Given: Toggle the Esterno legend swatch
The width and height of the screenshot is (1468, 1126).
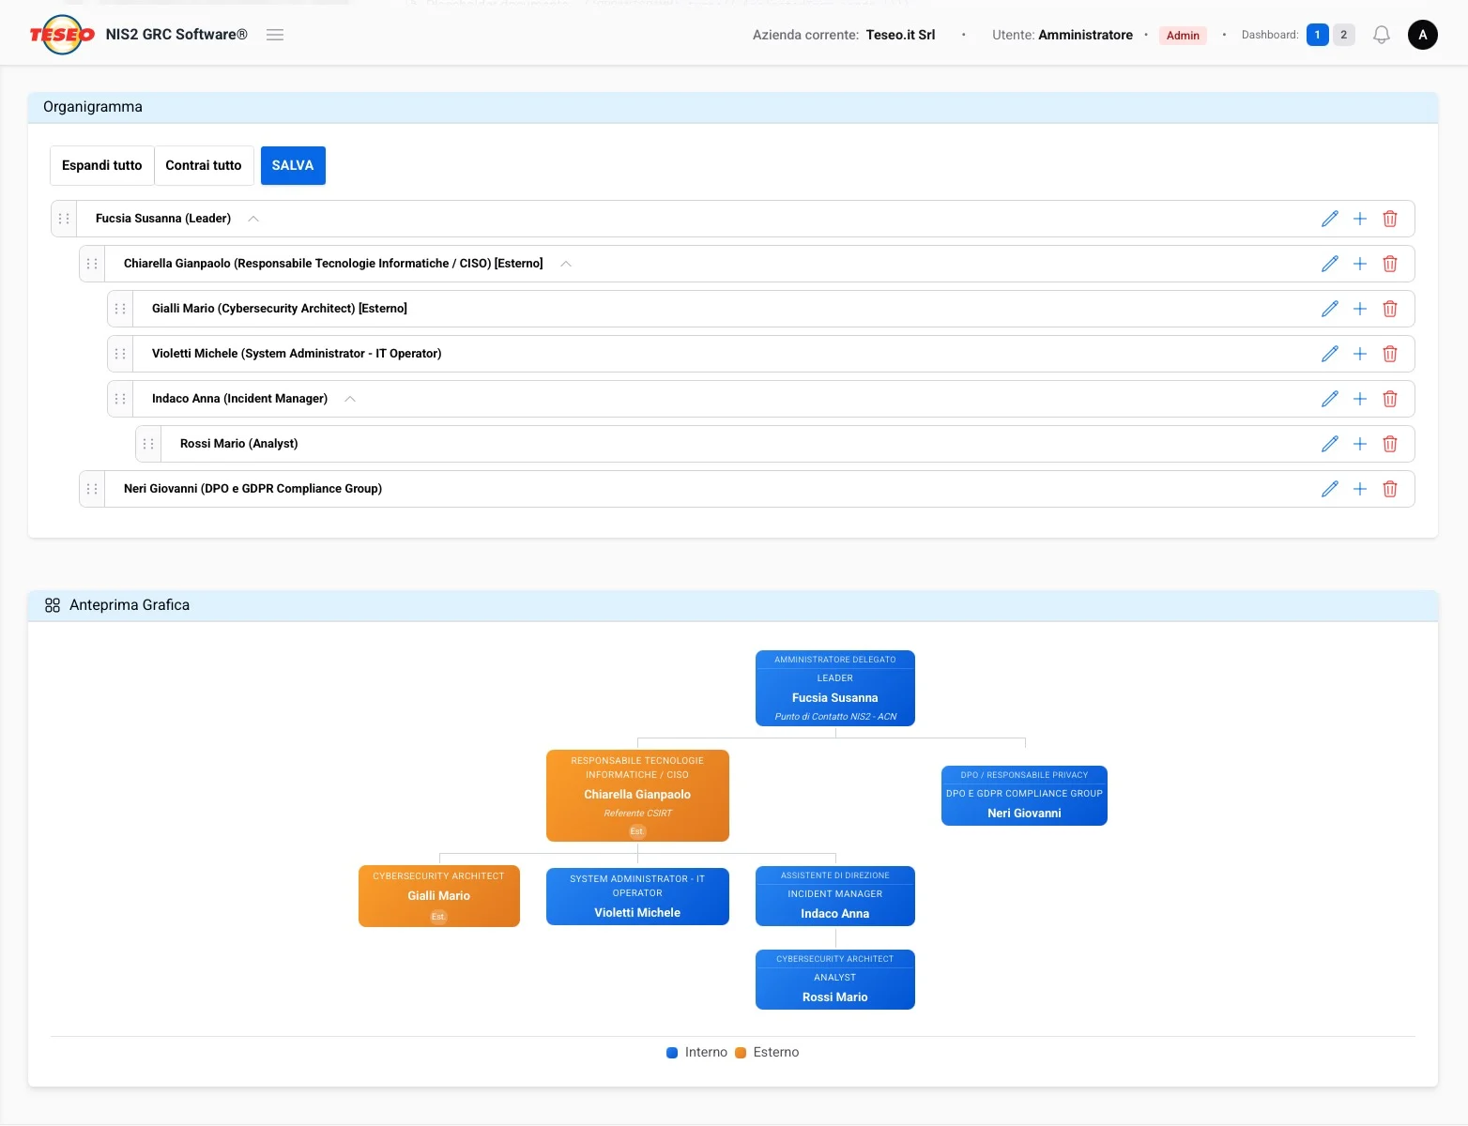Looking at the screenshot, I should [741, 1053].
